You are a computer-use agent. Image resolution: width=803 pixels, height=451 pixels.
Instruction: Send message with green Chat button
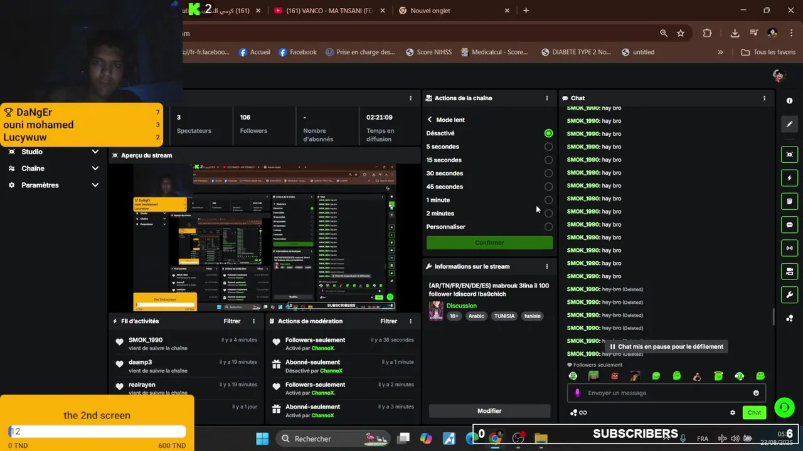[x=754, y=413]
